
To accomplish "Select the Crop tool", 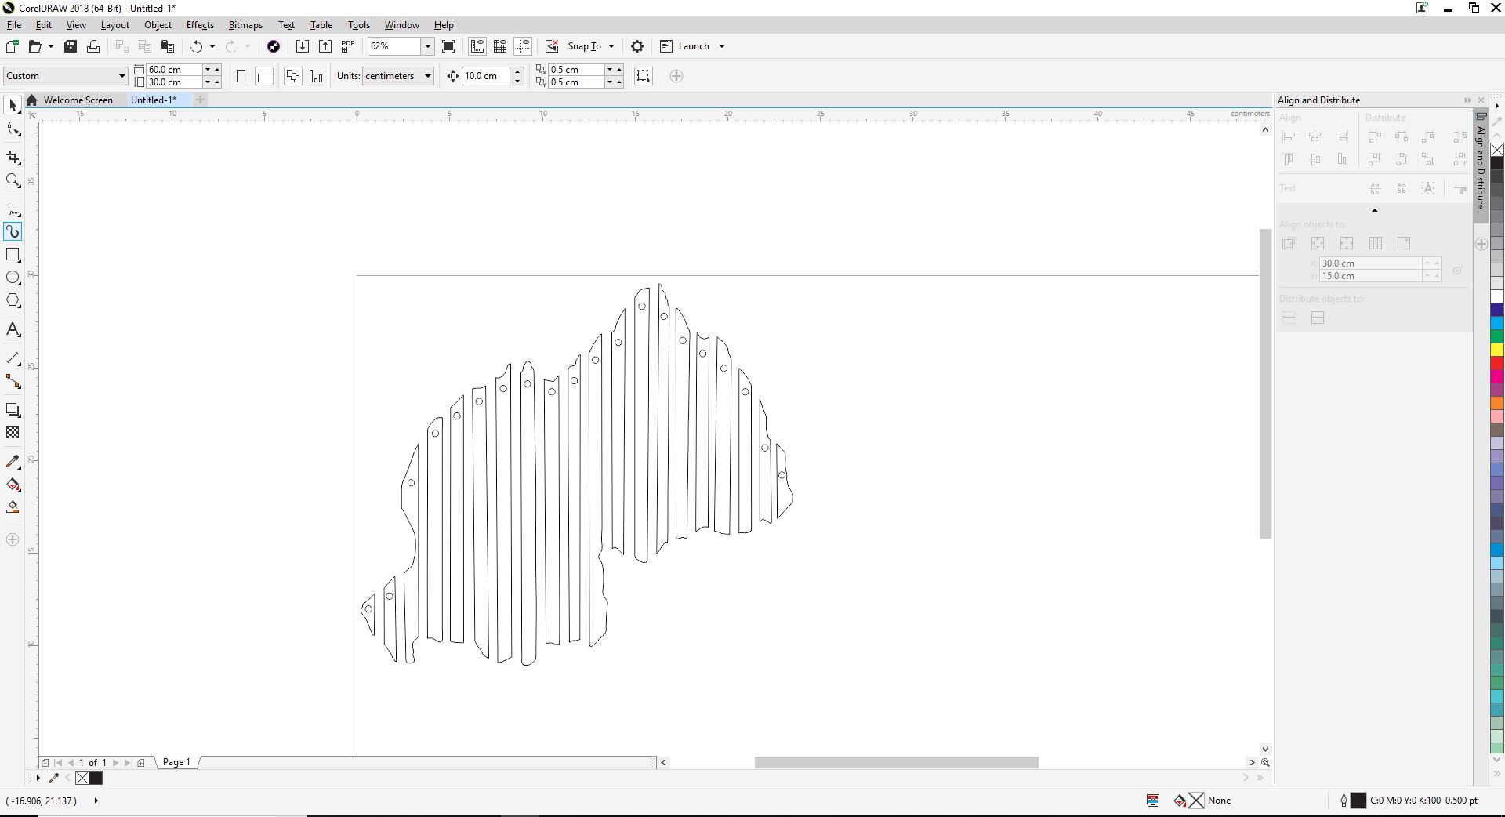I will coord(13,158).
